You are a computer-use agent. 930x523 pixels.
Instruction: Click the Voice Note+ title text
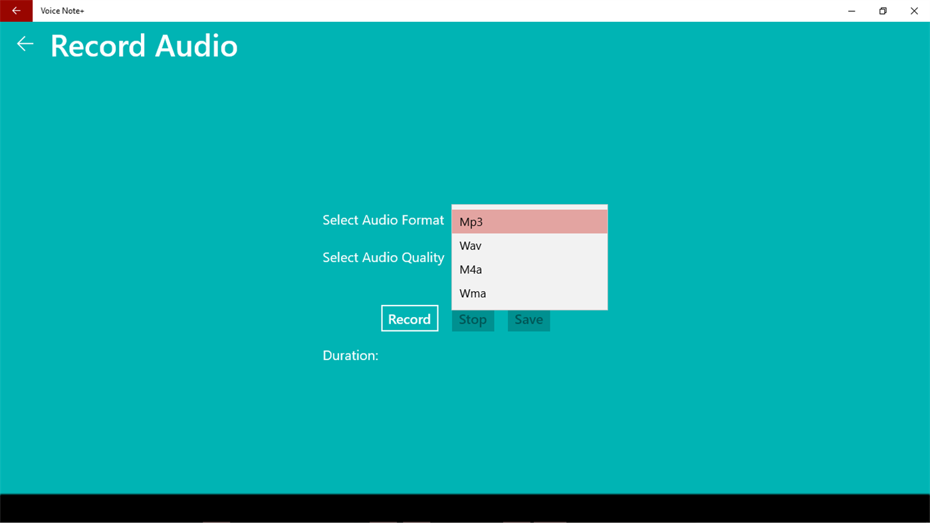(62, 11)
